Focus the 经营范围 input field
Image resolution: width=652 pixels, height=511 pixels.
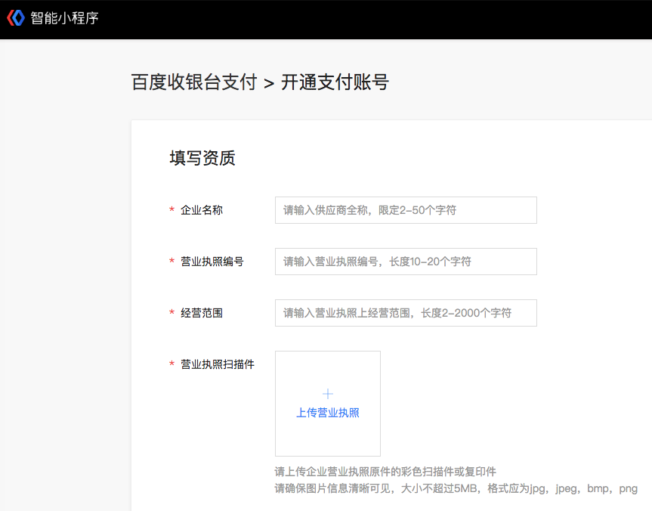click(406, 313)
